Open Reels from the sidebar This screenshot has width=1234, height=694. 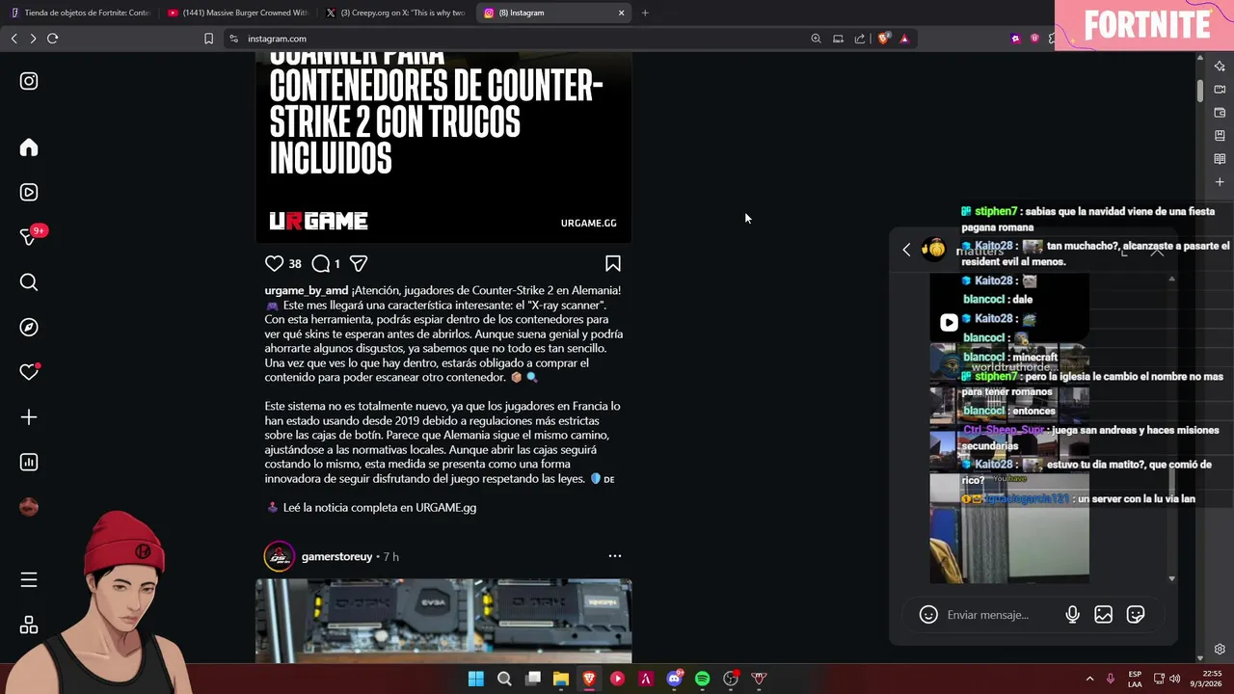[29, 192]
